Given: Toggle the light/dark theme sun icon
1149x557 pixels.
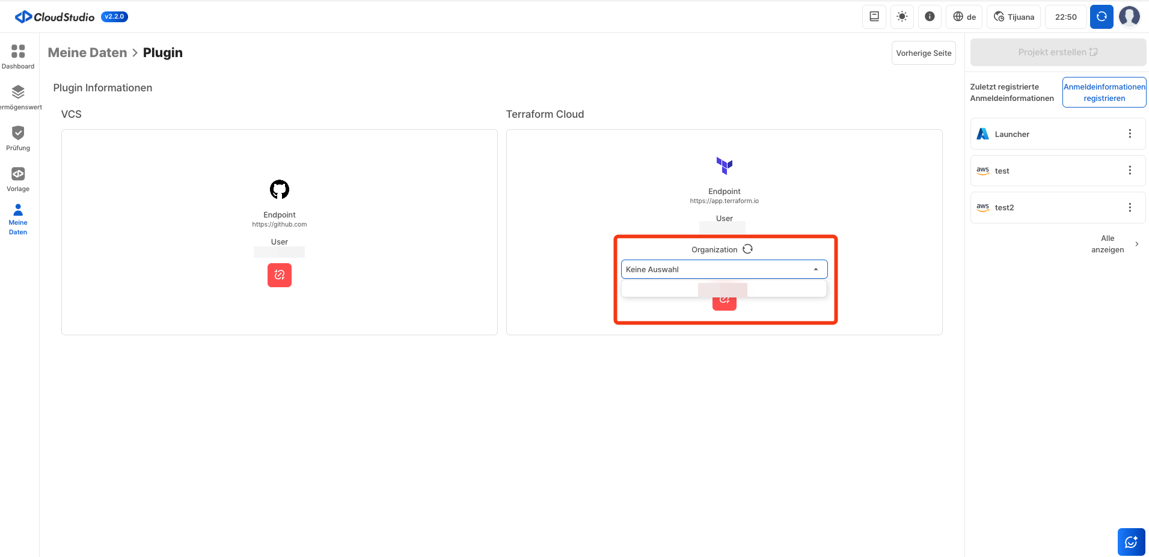Looking at the screenshot, I should tap(902, 17).
